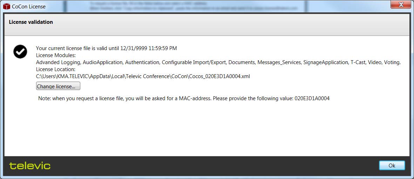Confirm with the Ok button

pyautogui.click(x=392, y=165)
